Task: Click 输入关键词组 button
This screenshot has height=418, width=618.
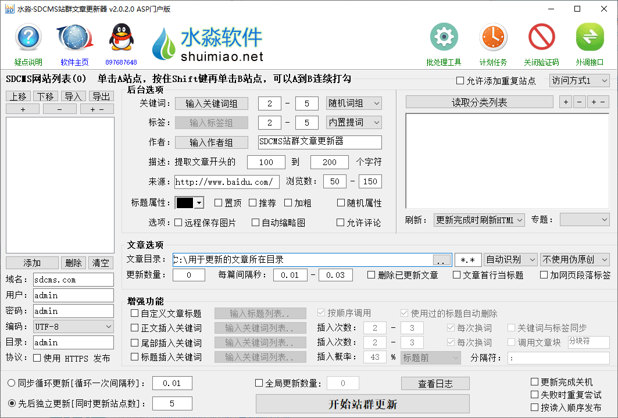Action: (x=212, y=103)
